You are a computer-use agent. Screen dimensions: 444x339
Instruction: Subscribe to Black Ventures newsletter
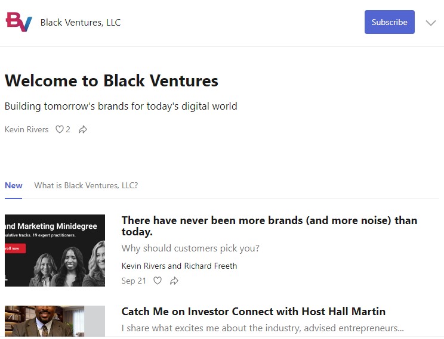(x=389, y=22)
